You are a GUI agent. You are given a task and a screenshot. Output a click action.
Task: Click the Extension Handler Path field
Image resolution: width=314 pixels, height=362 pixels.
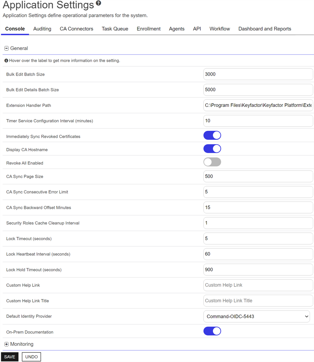pos(258,105)
